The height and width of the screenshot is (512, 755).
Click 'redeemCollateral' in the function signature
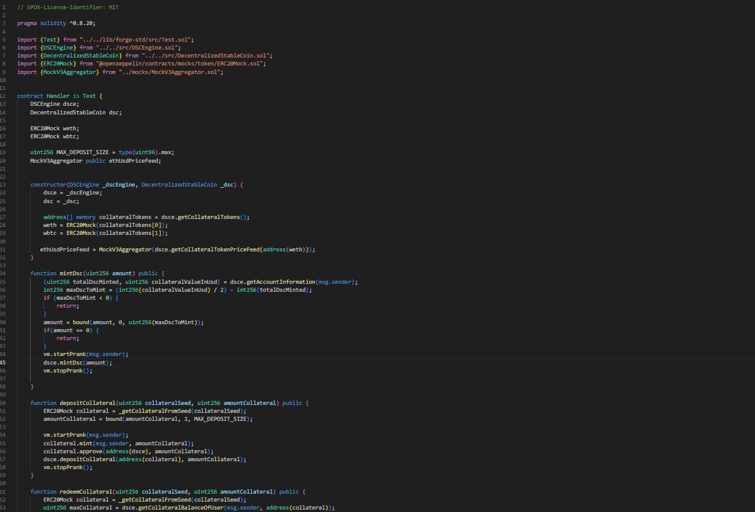pyautogui.click(x=86, y=491)
